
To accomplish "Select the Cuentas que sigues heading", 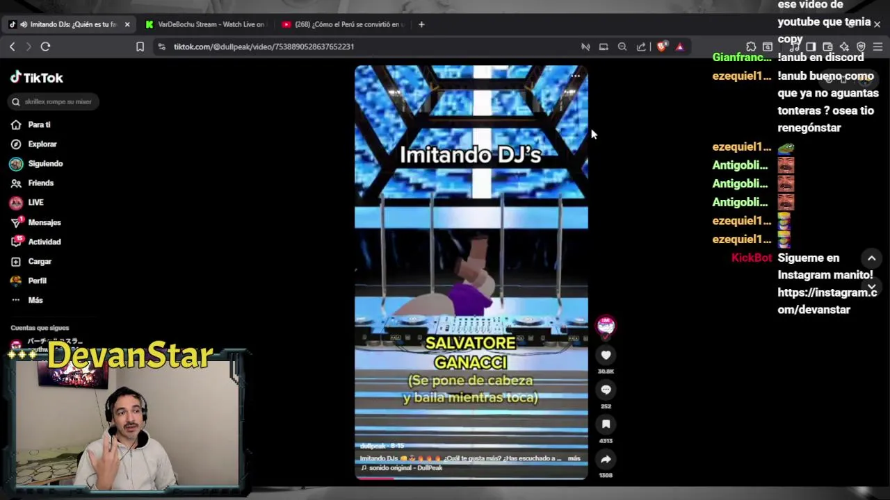I will tap(40, 328).
